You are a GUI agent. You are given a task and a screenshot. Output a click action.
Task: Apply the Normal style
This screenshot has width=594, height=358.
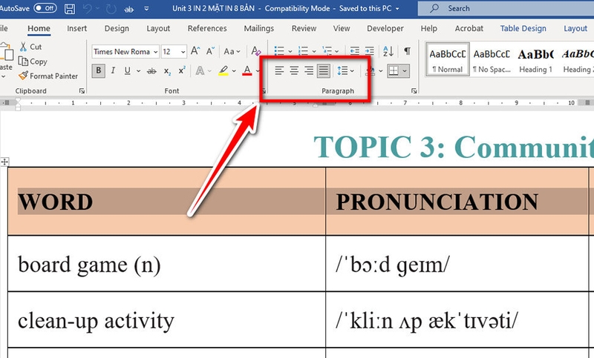point(448,60)
